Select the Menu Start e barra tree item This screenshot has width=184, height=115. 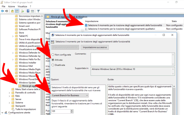(x=28, y=89)
